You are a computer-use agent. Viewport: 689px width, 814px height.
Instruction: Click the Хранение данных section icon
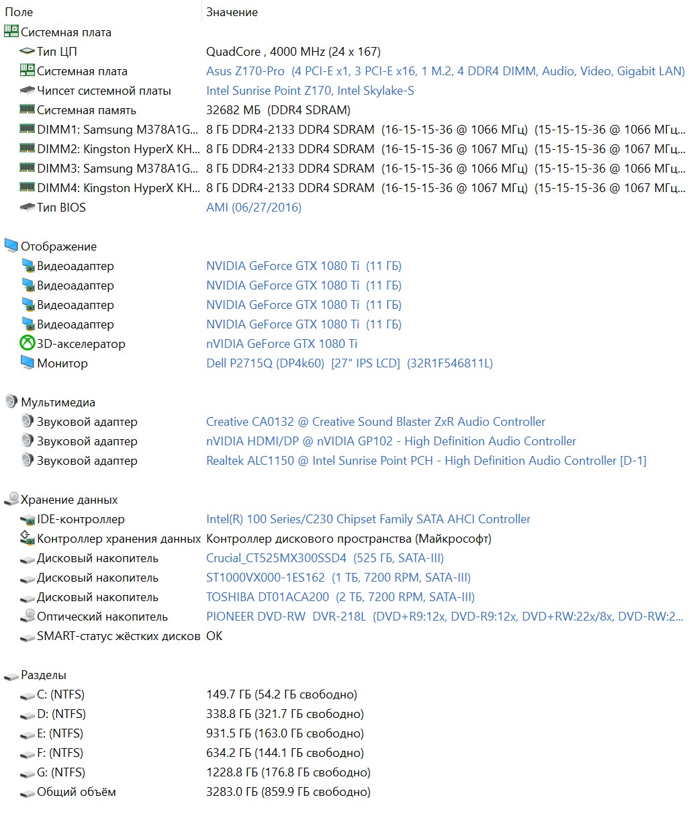pos(11,499)
